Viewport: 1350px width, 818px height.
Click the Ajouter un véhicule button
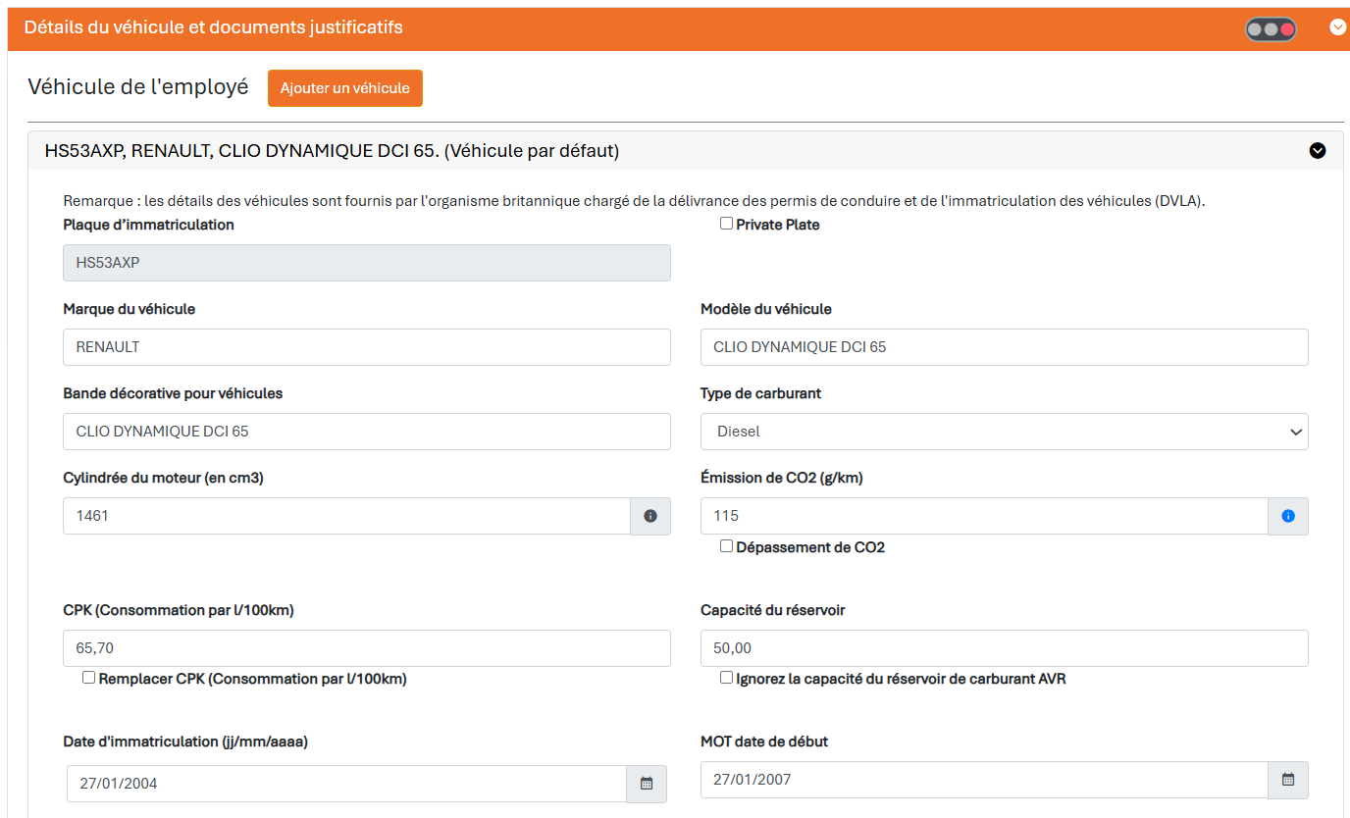(345, 88)
